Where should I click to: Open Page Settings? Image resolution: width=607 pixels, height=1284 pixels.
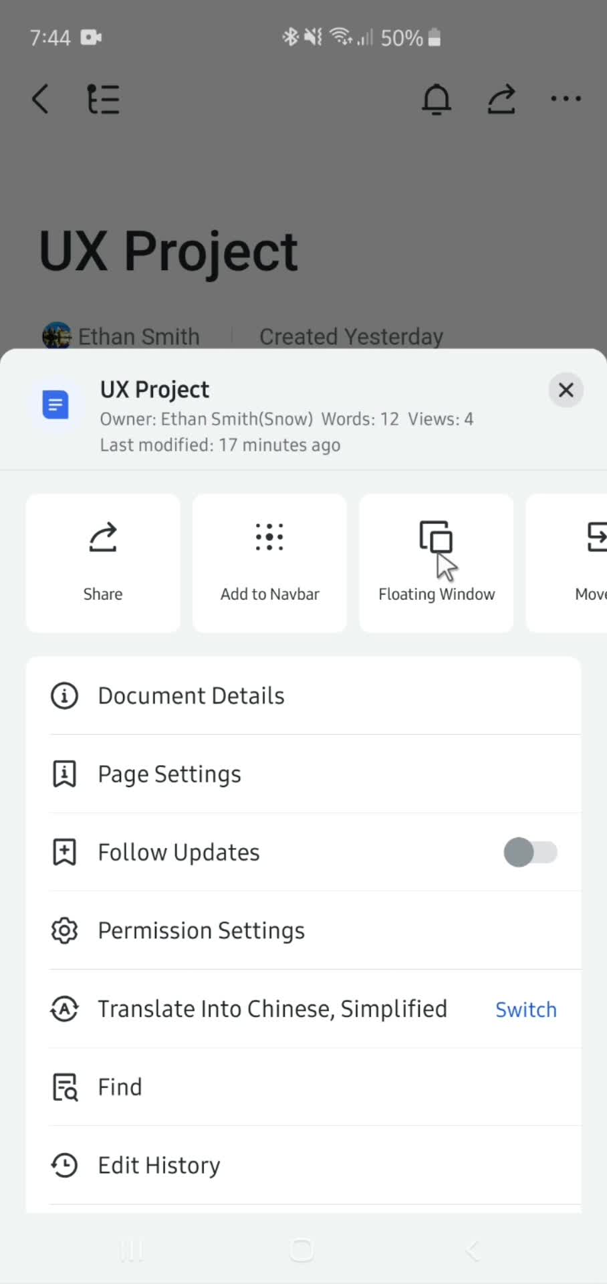pyautogui.click(x=303, y=774)
